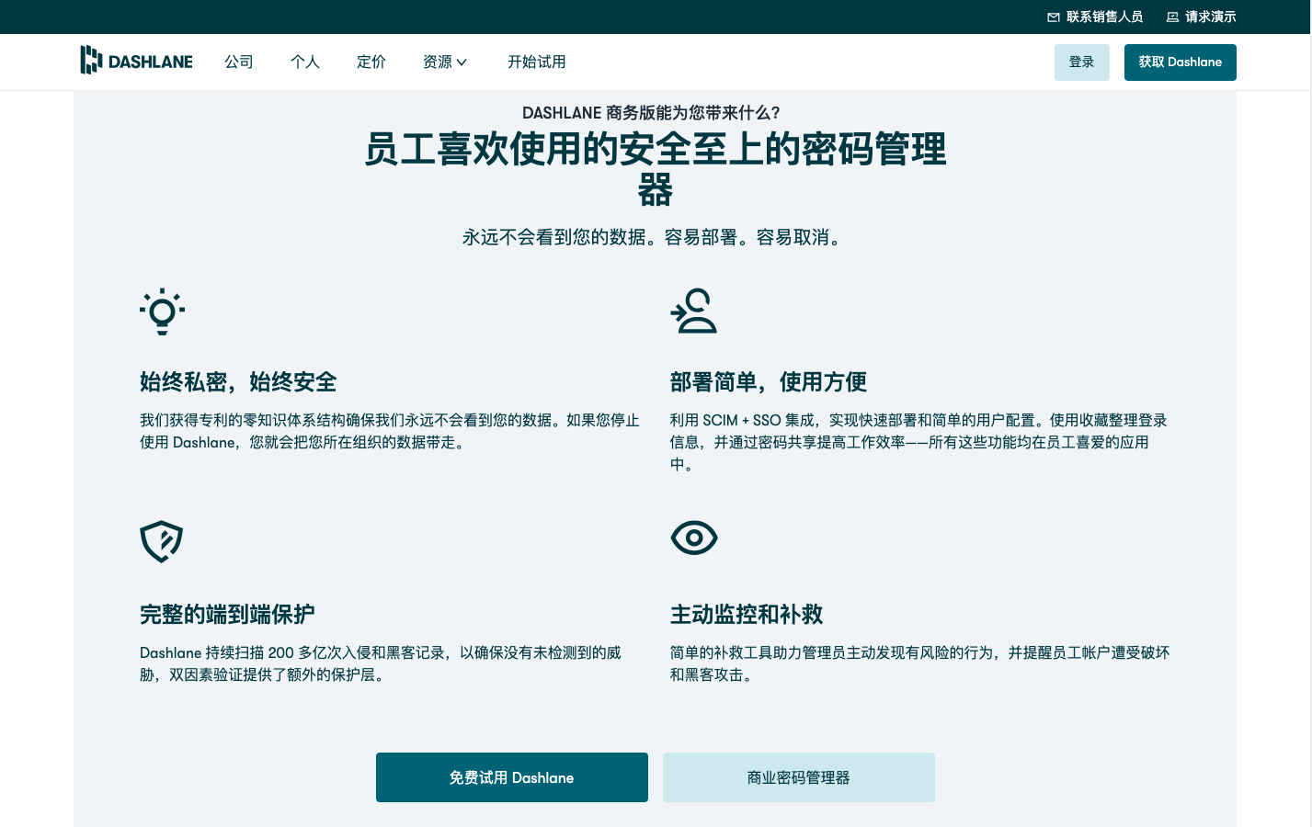Viewport: 1312px width, 827px height.
Task: Click the 请求演示 link in the top bar
Action: (x=1211, y=17)
